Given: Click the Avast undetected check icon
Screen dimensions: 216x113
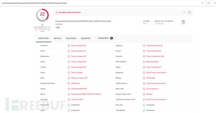Looking at the screenshot, I should pyautogui.click(x=69, y=110).
